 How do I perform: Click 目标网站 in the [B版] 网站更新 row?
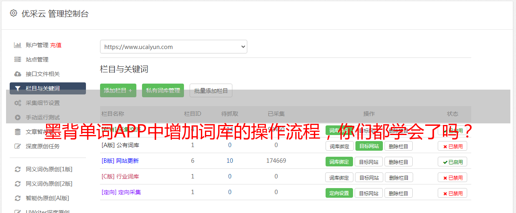click(x=369, y=162)
